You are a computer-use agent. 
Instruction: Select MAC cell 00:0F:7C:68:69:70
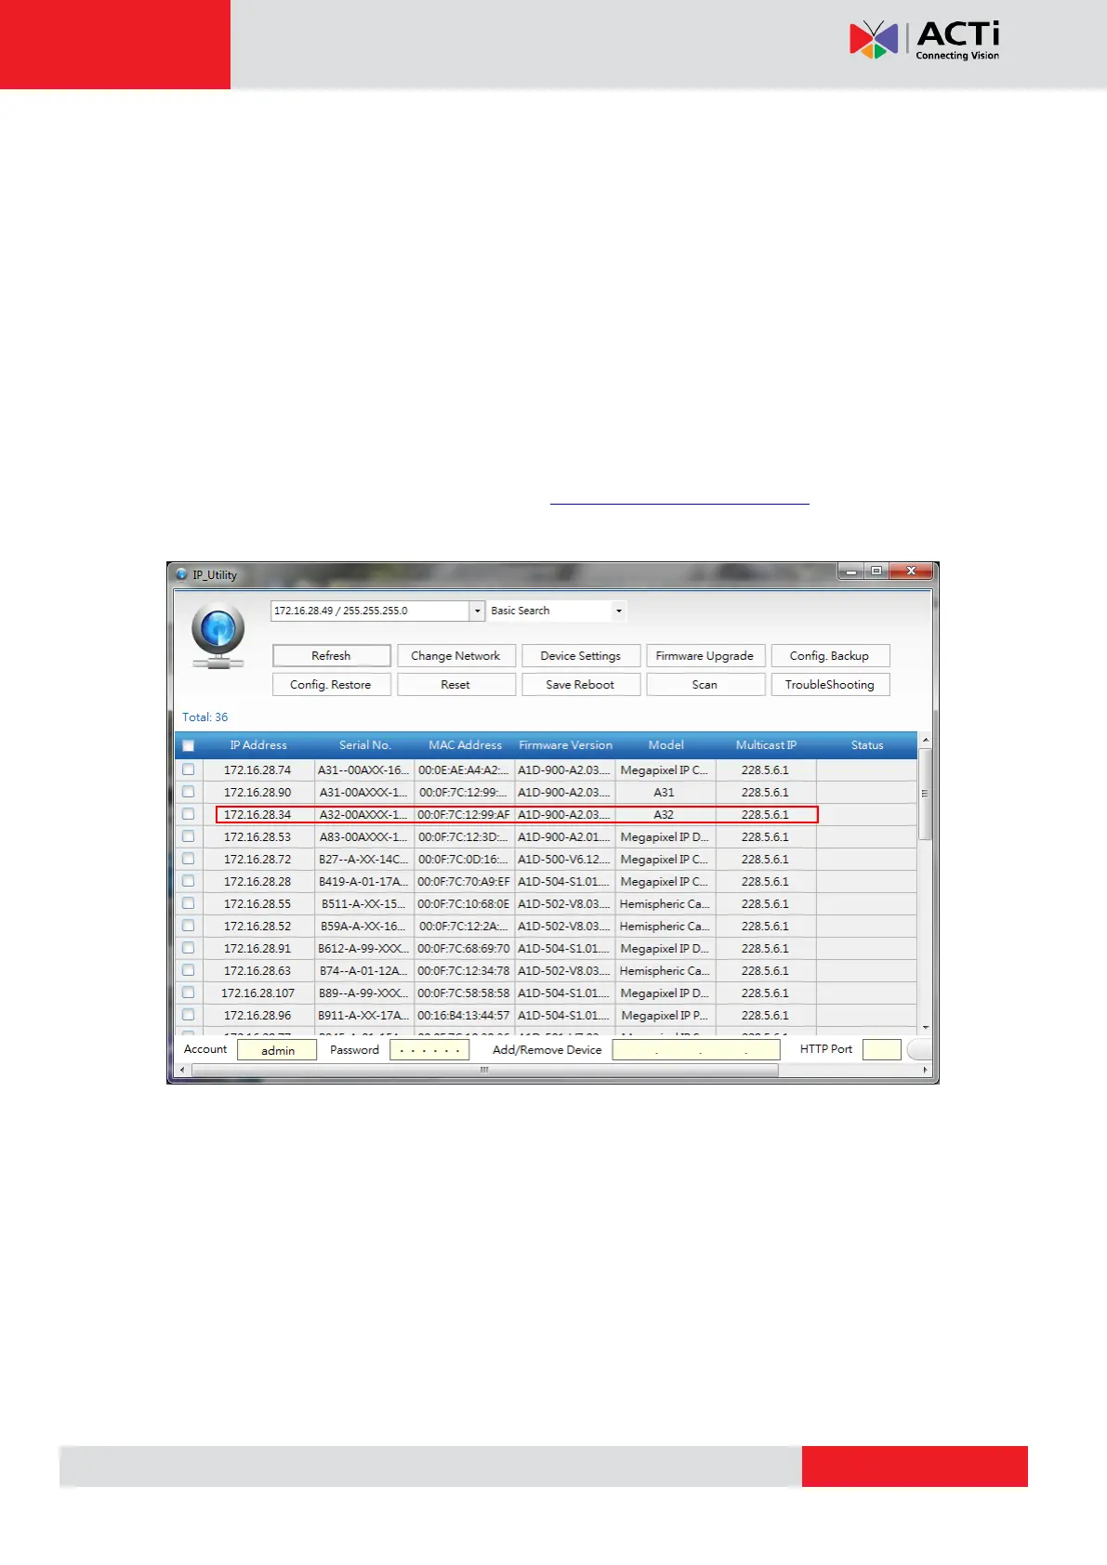[464, 949]
